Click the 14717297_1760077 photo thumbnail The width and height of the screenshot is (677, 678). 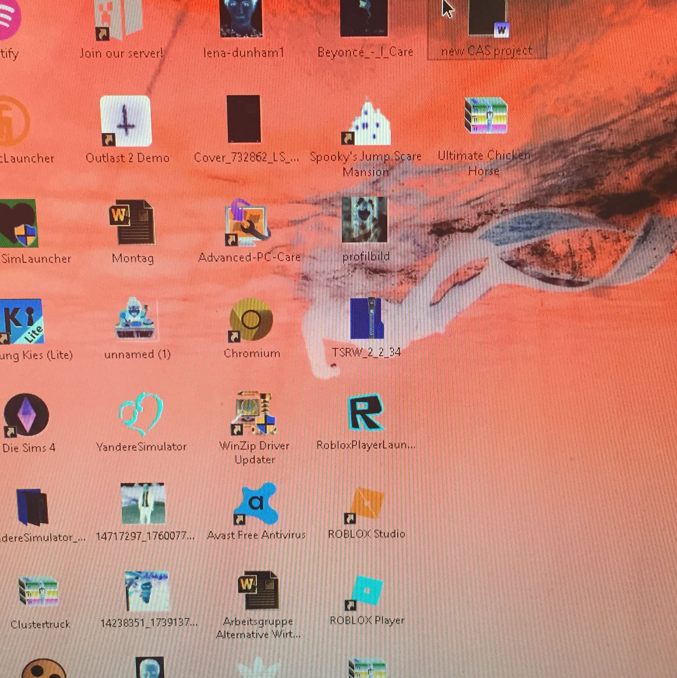click(x=143, y=503)
